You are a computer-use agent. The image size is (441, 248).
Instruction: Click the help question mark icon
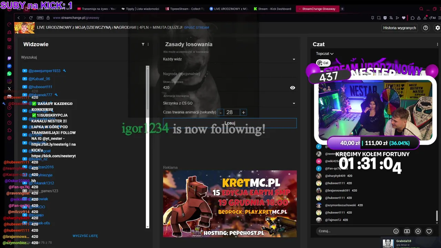pos(425,28)
